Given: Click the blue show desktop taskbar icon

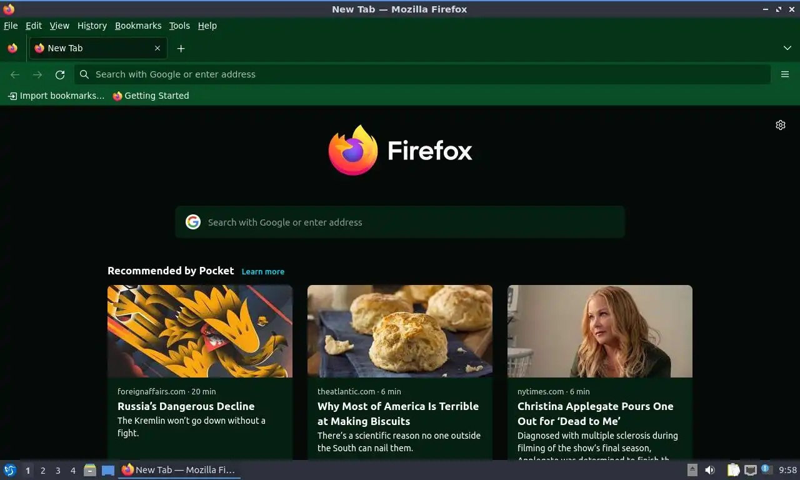Looking at the screenshot, I should [x=108, y=470].
